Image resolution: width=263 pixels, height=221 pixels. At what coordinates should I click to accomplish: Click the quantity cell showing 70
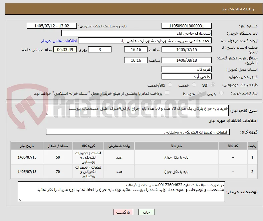[58, 172]
